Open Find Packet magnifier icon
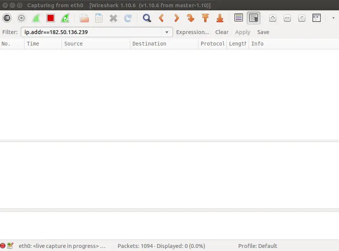Screen dimensions: 339x251 click(147, 18)
